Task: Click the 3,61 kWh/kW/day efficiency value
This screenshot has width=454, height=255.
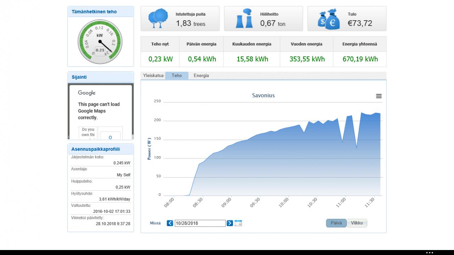Action: pos(115,199)
